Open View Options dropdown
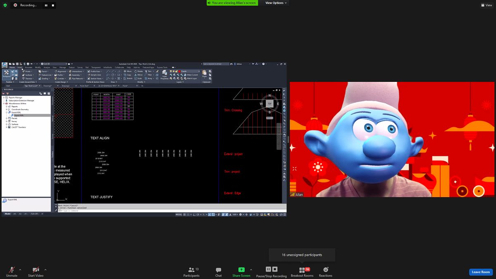 pos(276,3)
